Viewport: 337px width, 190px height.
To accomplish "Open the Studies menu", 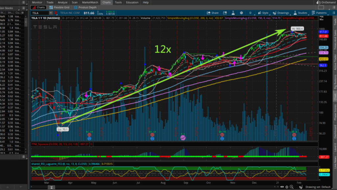I will pos(300,13).
